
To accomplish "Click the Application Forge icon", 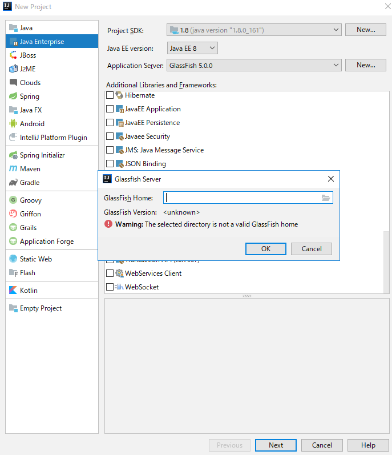I will coord(13,241).
